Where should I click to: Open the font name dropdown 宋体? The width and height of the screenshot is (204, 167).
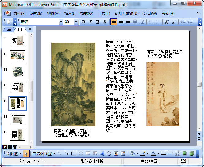pos(61,22)
